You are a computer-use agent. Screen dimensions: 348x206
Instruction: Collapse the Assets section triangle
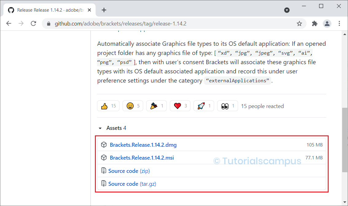[x=100, y=128]
